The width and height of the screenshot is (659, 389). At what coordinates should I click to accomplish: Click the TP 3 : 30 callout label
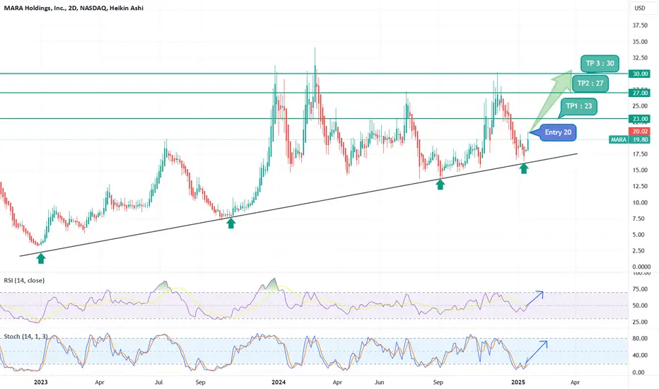[600, 64]
